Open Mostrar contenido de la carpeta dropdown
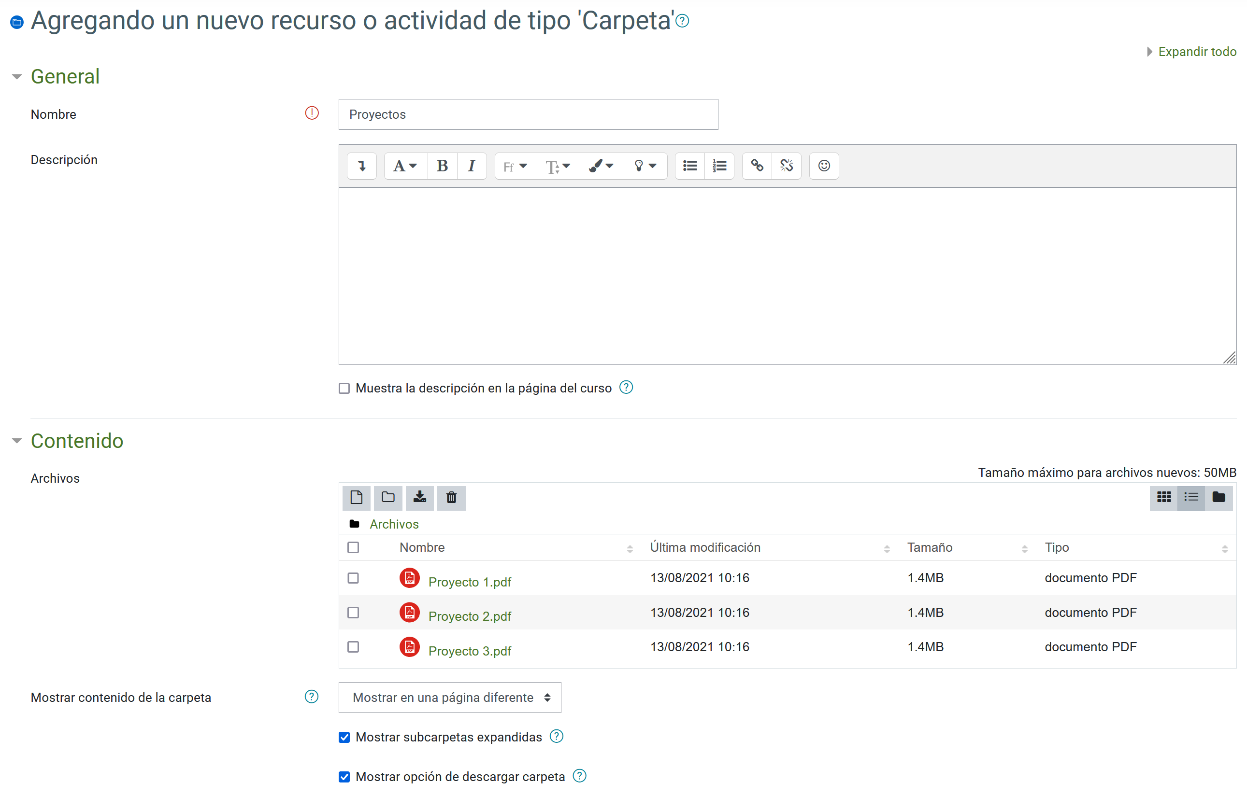Screen dimensions: 1247x796 [x=449, y=697]
